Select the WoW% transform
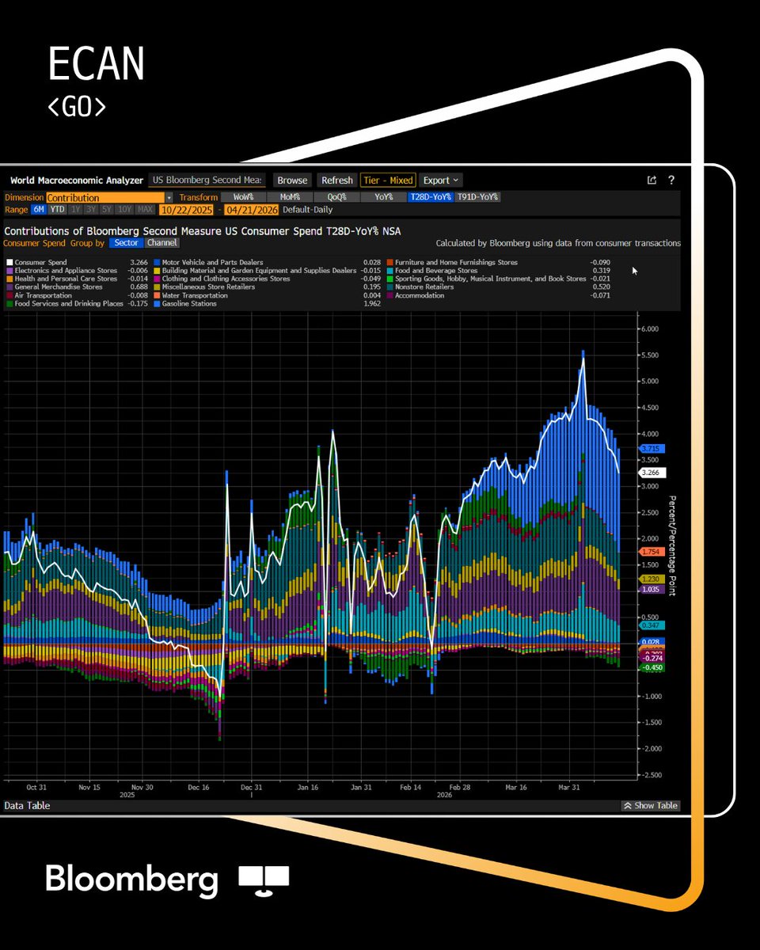760x950 pixels. pyautogui.click(x=243, y=197)
